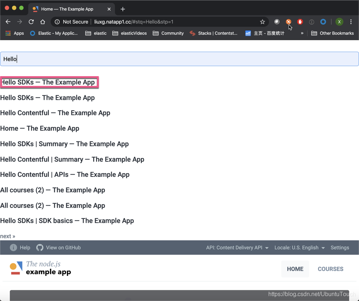Screen dimensions: 359x301
Task: Open Hello Contentful — The Example App result
Action: [55, 113]
